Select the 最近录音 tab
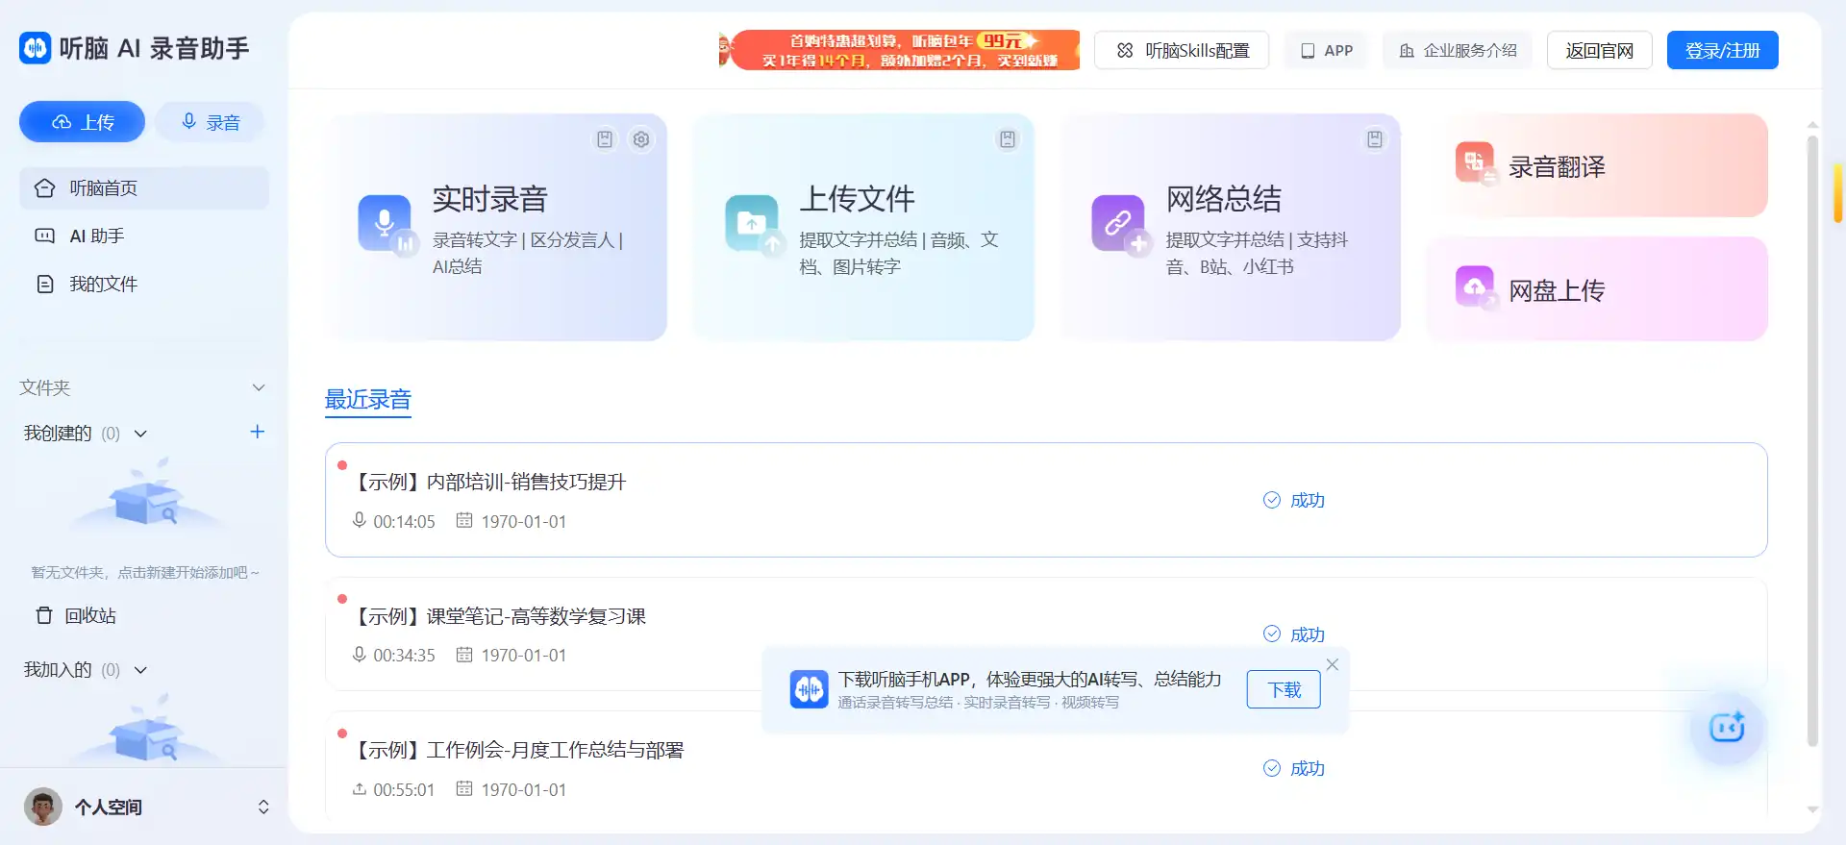Image resolution: width=1846 pixels, height=845 pixels. click(368, 400)
